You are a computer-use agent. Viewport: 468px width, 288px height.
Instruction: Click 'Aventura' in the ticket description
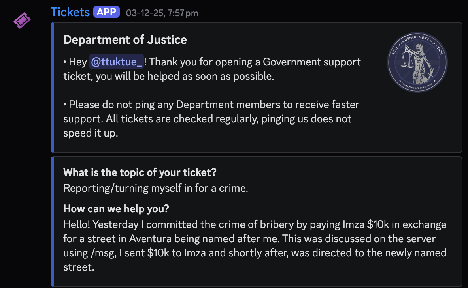[x=150, y=238]
